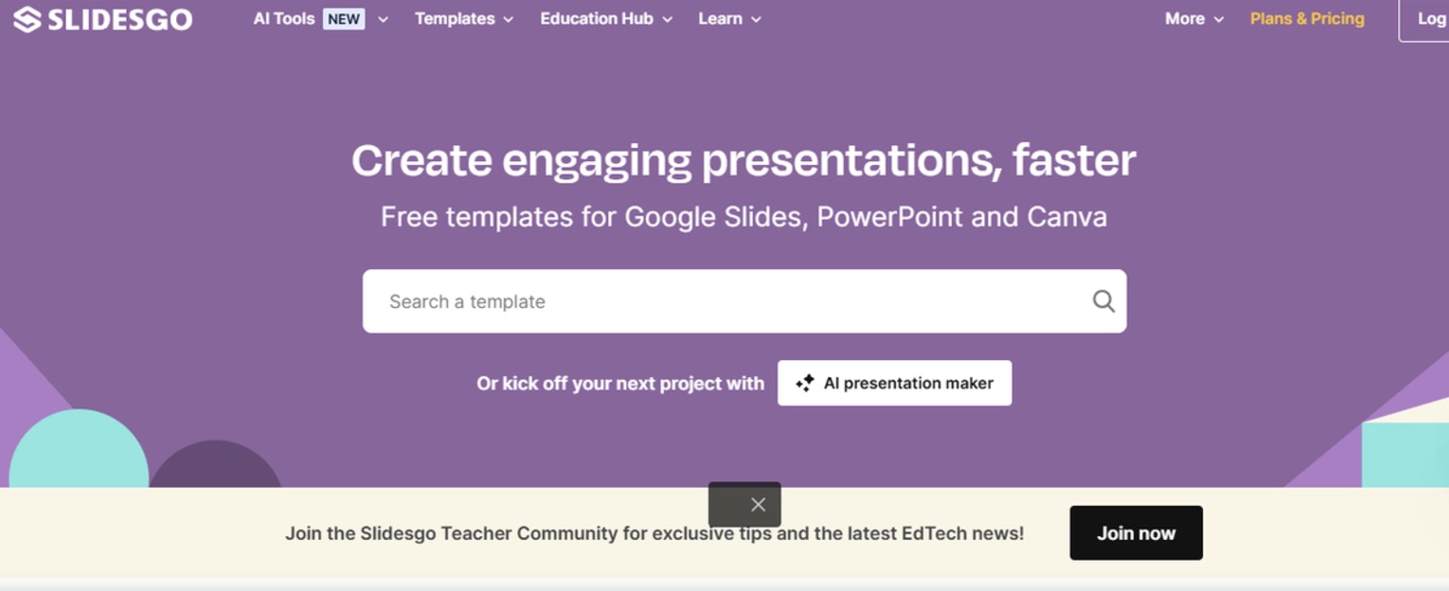This screenshot has width=1449, height=591.
Task: Click the sparkle icon on AI presentation maker
Action: click(805, 384)
